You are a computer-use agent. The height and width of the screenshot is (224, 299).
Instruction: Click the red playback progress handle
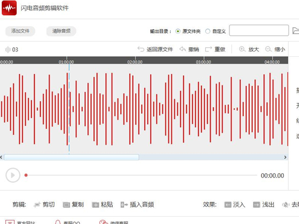click(26, 175)
